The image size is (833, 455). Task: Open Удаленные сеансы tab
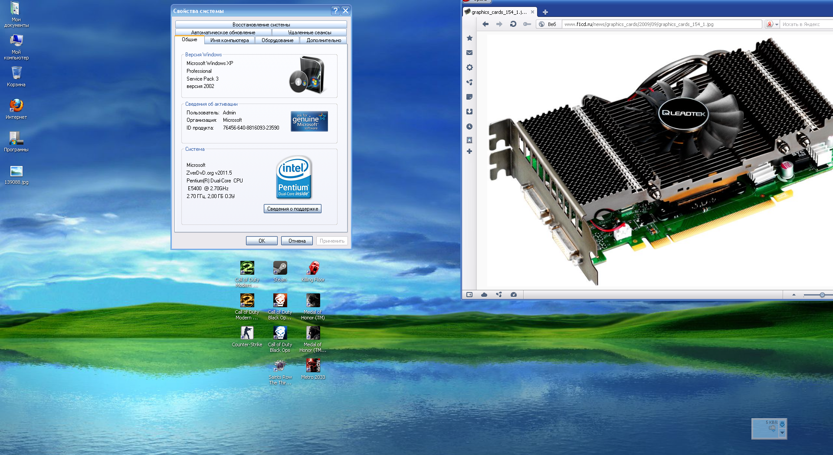(x=309, y=32)
